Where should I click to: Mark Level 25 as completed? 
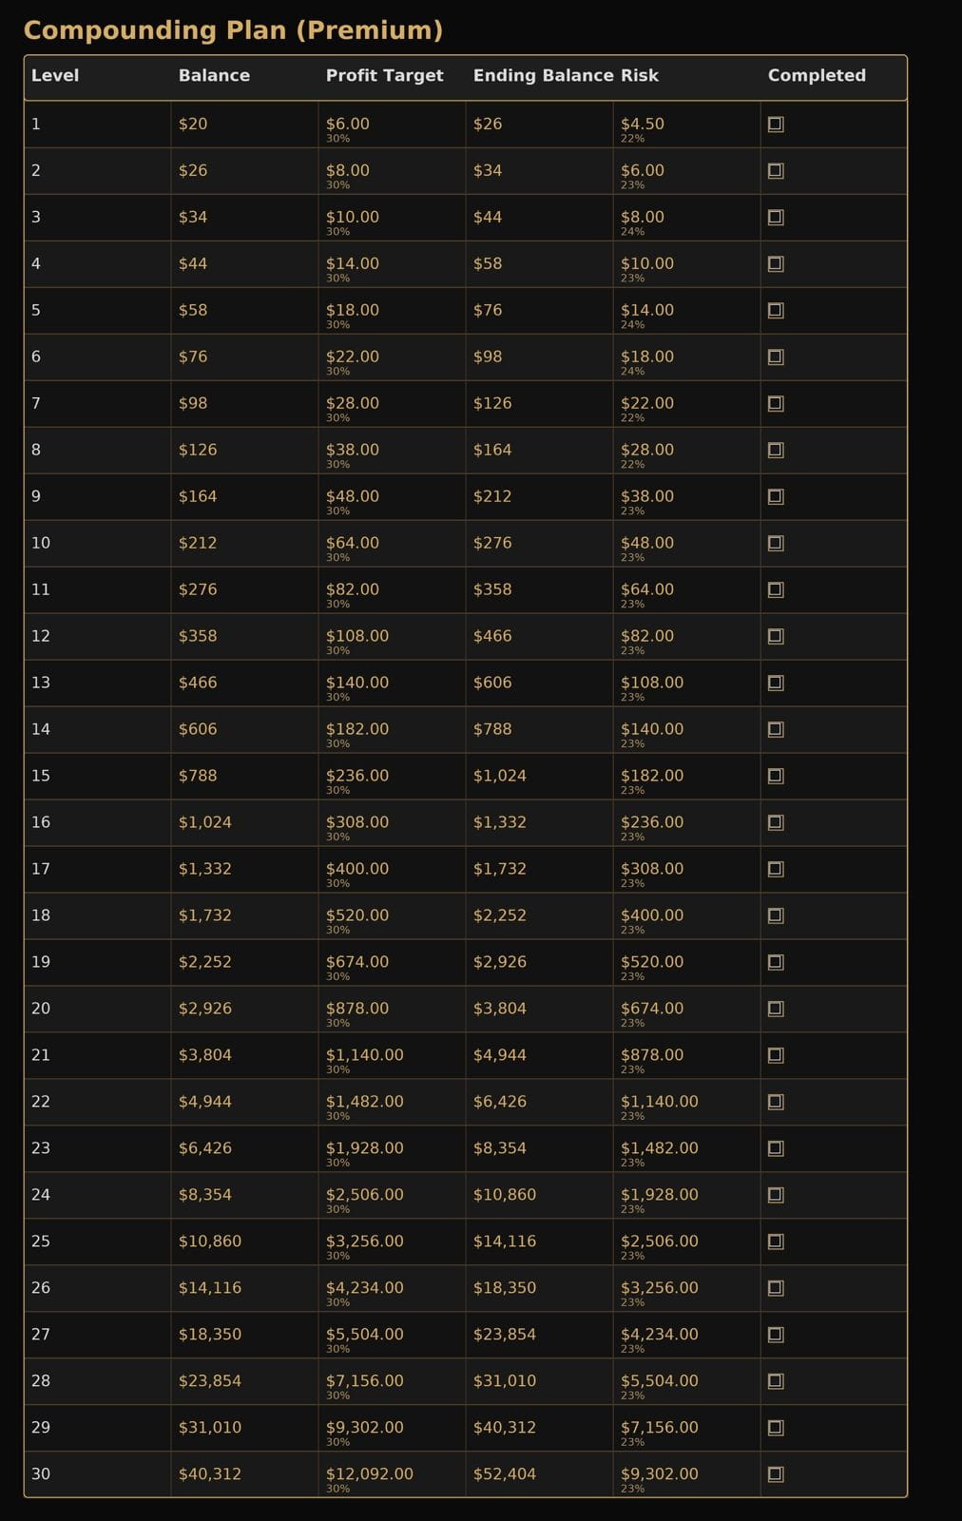pos(776,1242)
